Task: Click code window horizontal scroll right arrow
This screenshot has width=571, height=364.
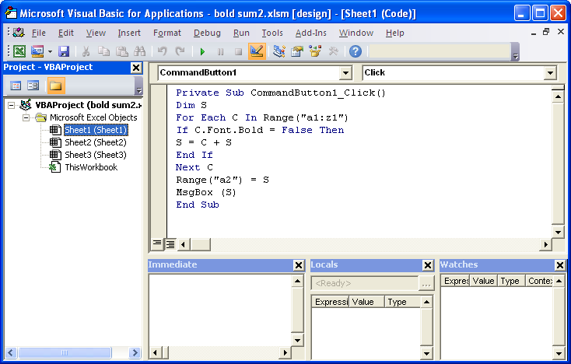Action: (545, 244)
